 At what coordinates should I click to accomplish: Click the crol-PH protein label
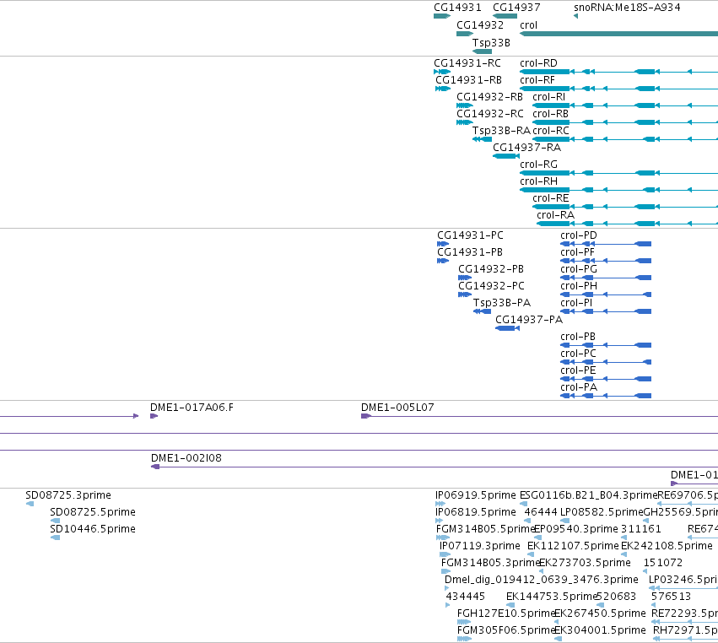pyautogui.click(x=579, y=286)
